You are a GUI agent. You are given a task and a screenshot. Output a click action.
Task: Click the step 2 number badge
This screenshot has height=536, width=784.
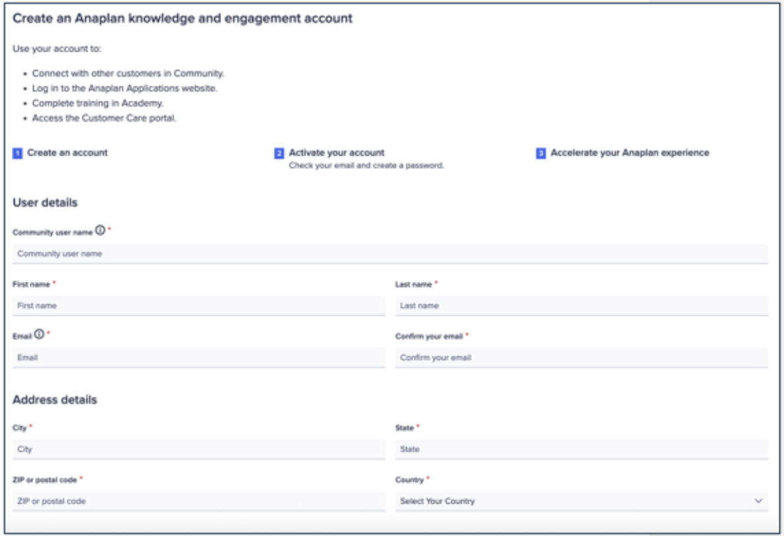pyautogui.click(x=279, y=153)
